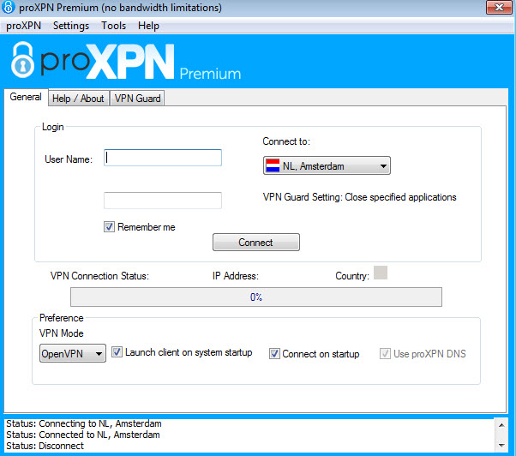This screenshot has width=516, height=456.
Task: Expand the NL, Amsterdam server dropdown
Action: pyautogui.click(x=327, y=165)
